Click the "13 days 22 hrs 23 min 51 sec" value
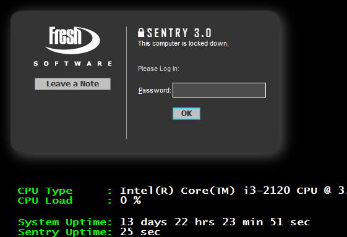The image size is (347, 237). point(215,222)
